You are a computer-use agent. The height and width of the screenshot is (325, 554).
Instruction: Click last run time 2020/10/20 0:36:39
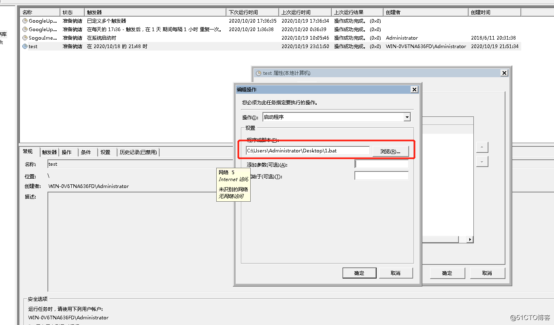pos(304,30)
